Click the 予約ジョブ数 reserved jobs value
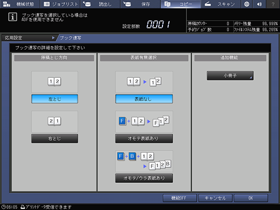The width and height of the screenshot is (280, 210). point(227,30)
